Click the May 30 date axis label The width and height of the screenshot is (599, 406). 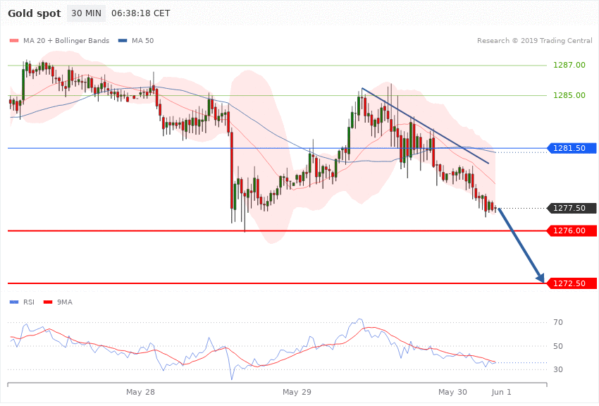coord(452,392)
